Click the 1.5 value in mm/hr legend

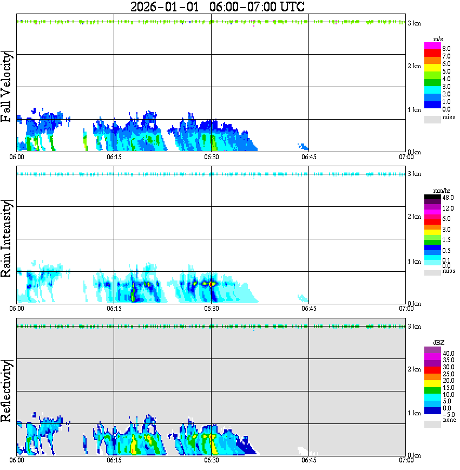point(446,239)
